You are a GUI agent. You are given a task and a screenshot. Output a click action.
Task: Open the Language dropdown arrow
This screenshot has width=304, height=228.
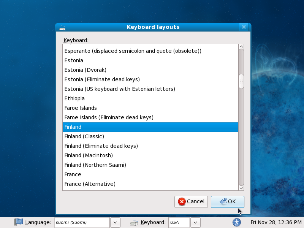pos(115,222)
